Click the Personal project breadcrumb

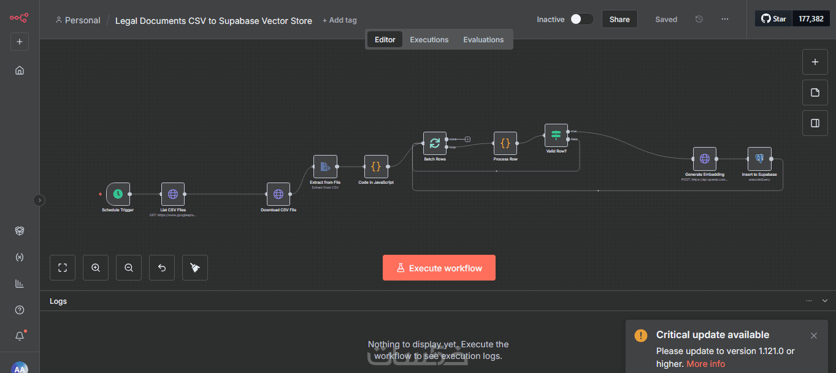(x=78, y=20)
